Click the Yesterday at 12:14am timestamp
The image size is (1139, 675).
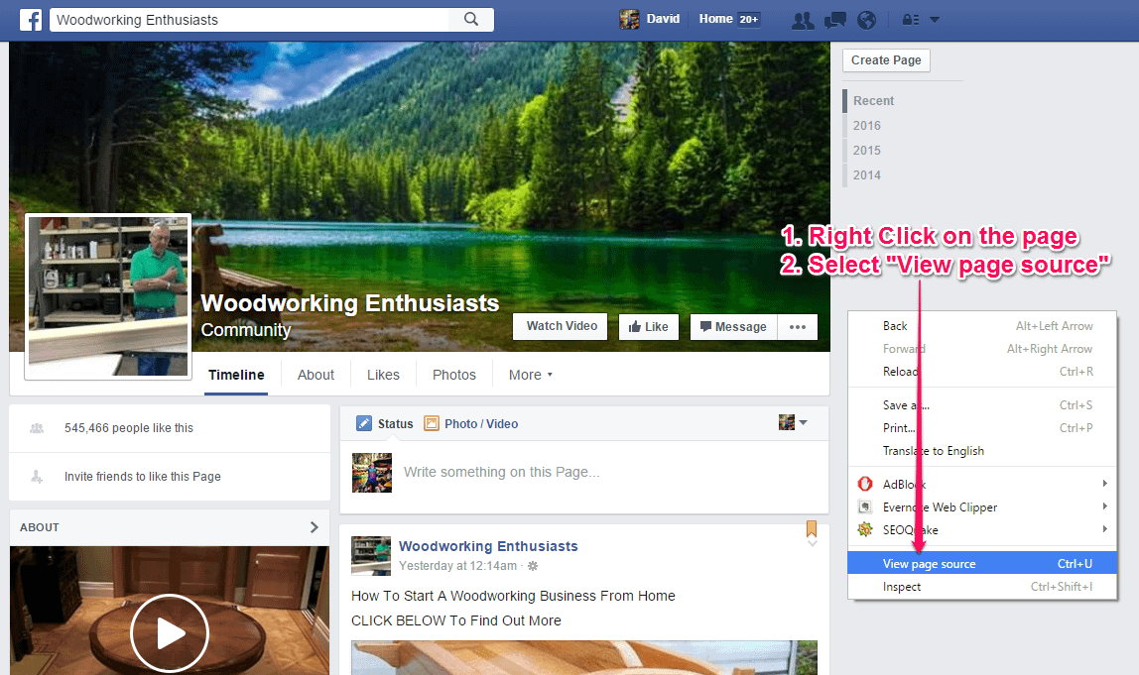457,566
